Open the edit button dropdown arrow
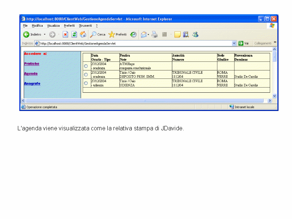 click(x=171, y=34)
